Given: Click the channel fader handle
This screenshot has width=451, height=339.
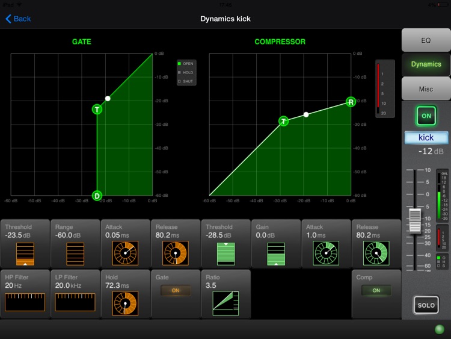Looking at the screenshot, I should (x=414, y=221).
